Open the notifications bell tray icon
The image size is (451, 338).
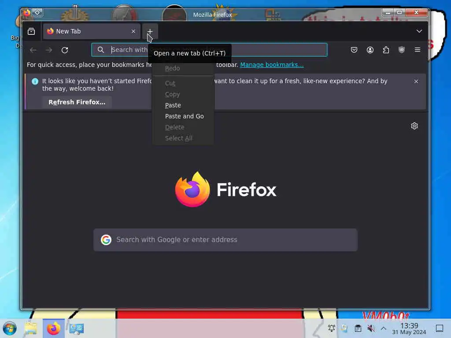[331, 328]
